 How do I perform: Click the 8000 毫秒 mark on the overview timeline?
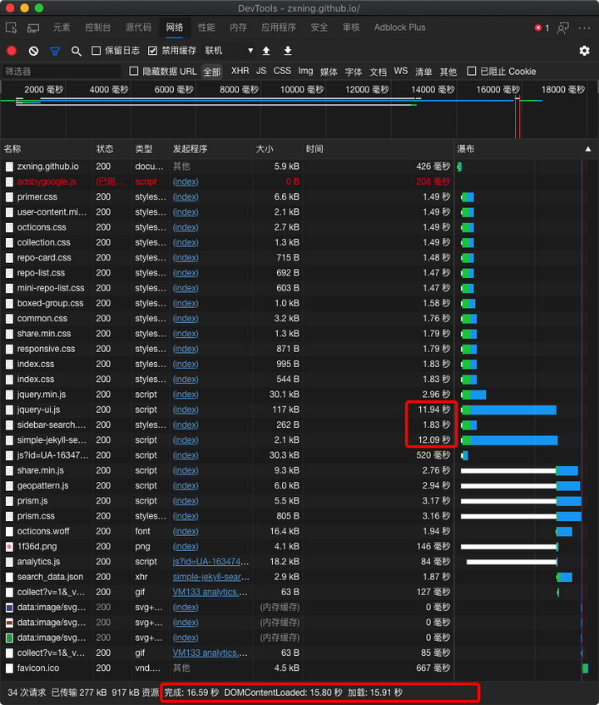pos(239,89)
